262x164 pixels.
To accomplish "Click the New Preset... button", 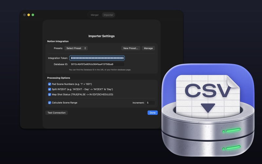I will [131, 48].
